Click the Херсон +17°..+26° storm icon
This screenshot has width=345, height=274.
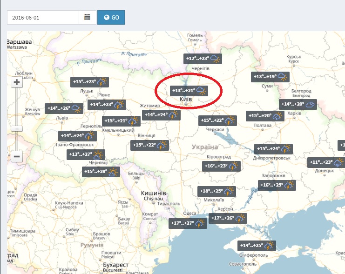[240, 218]
